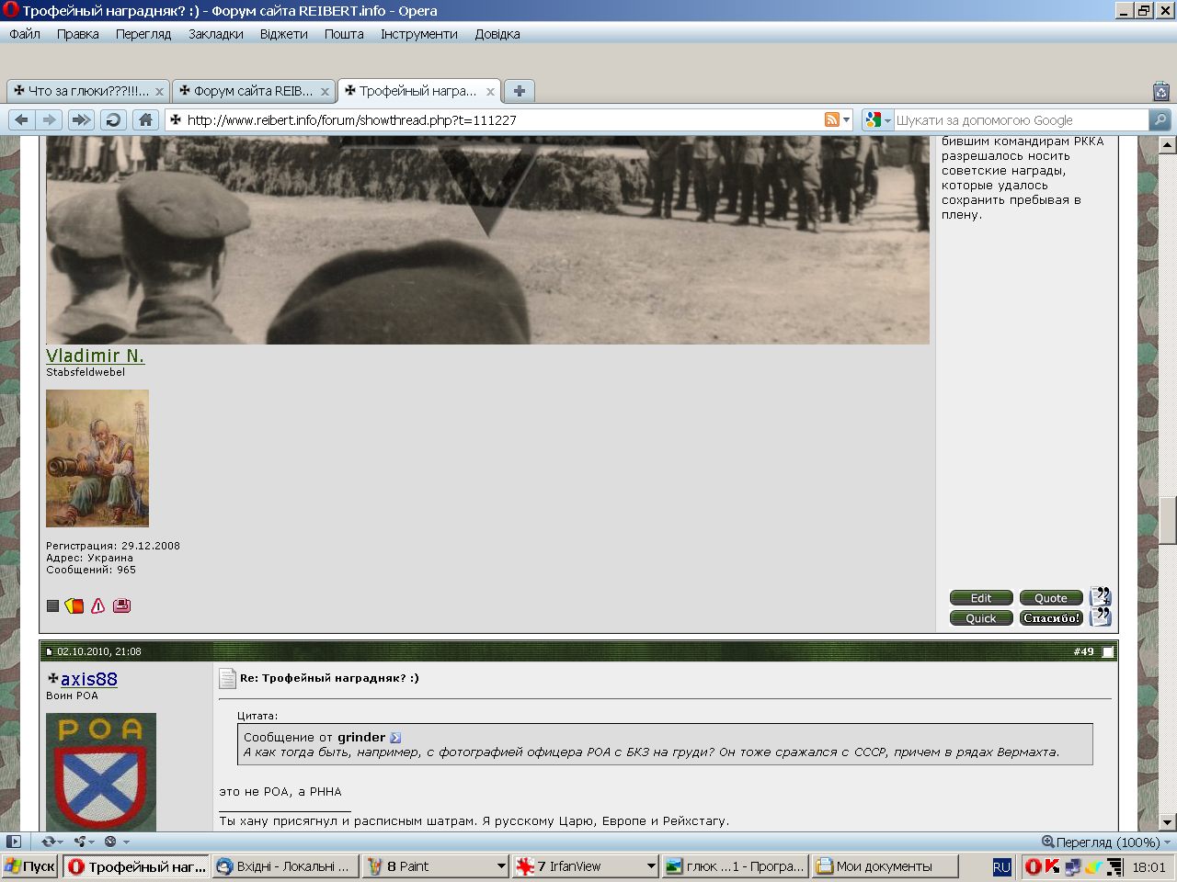The height and width of the screenshot is (882, 1177).
Task: Click the vertical scrollbar down arrow
Action: (x=1167, y=822)
